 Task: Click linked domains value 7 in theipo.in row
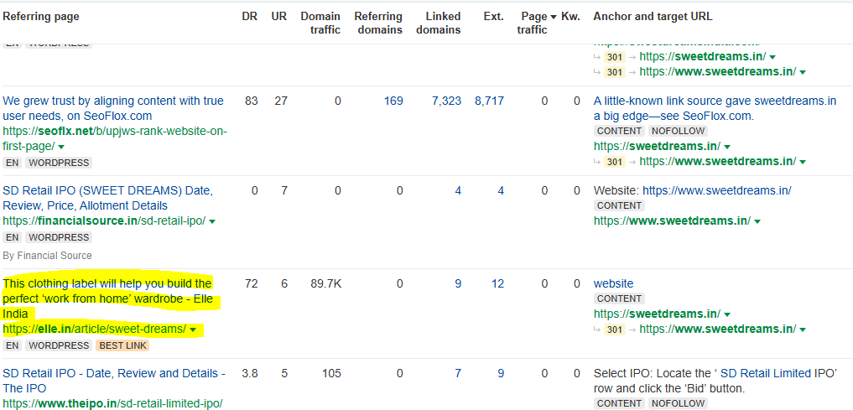pyautogui.click(x=457, y=374)
